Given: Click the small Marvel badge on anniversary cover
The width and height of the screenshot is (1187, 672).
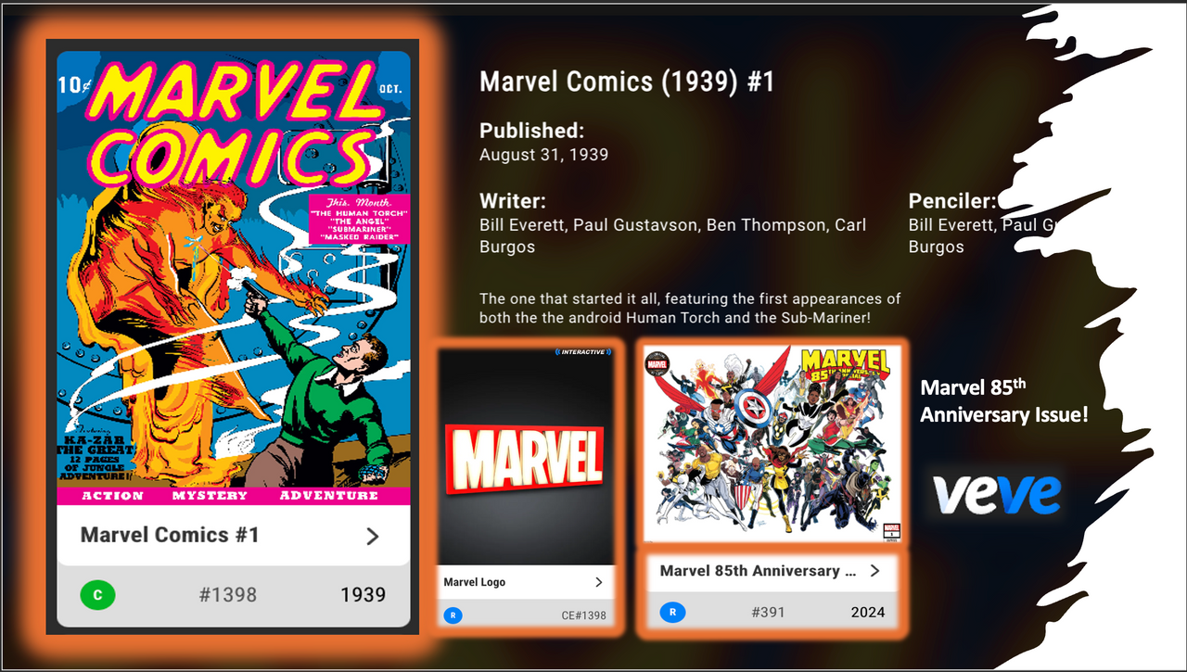Looking at the screenshot, I should click(657, 363).
